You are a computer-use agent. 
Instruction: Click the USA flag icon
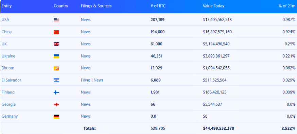click(56, 20)
